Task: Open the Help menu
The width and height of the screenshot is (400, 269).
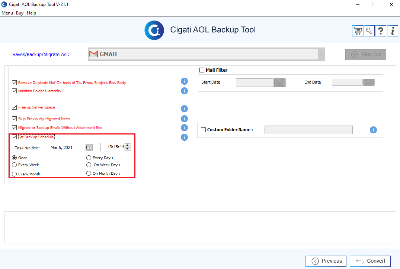Action: coord(31,13)
